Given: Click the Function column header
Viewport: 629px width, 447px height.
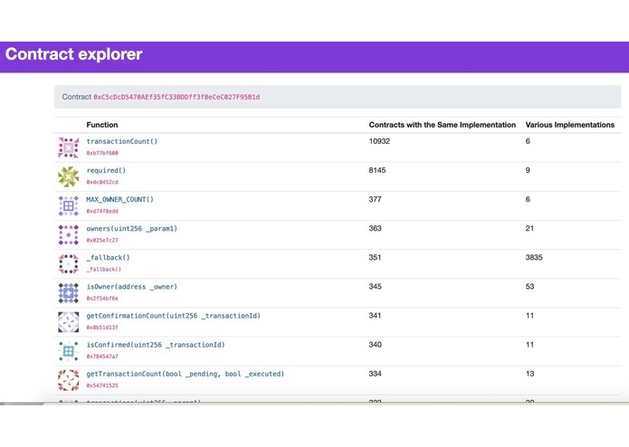Looking at the screenshot, I should 102,125.
